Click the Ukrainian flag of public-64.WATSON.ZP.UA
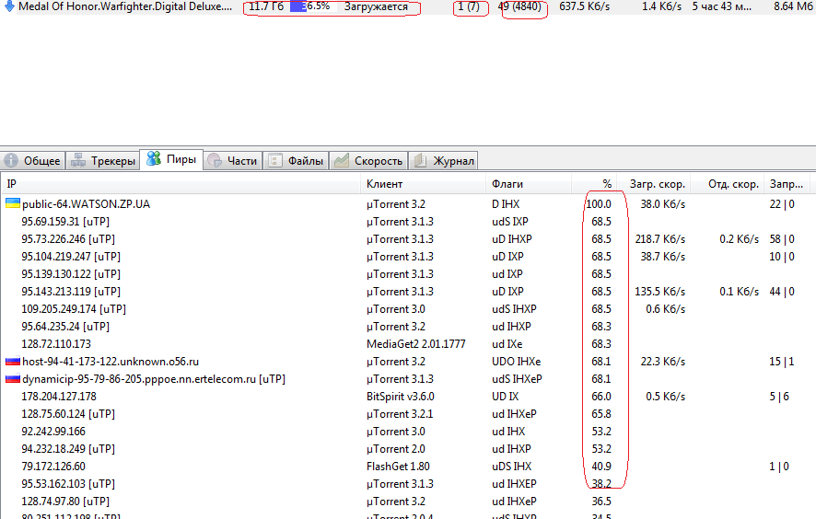816x519 pixels. tap(13, 203)
